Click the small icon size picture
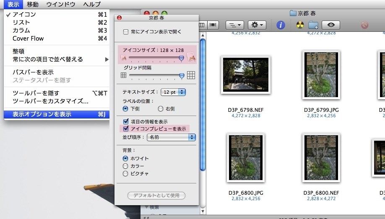385x219 pixels. (x=123, y=58)
